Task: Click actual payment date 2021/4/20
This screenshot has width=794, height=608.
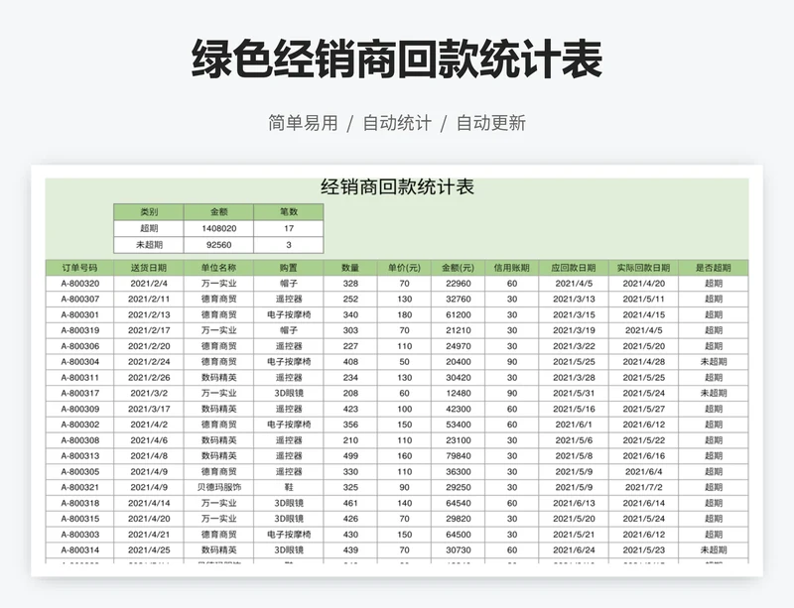Action: [643, 284]
